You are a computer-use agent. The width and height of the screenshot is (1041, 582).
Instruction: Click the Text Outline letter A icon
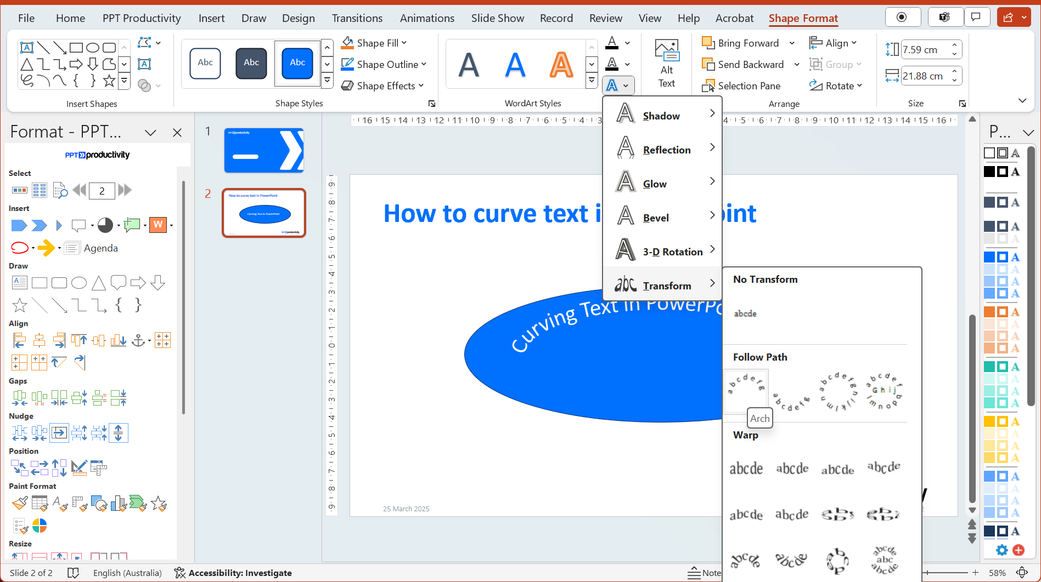pyautogui.click(x=612, y=64)
